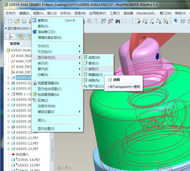The width and height of the screenshot is (190, 171).
Task: Choose 注释方向(N) entry
Action: tap(57, 106)
